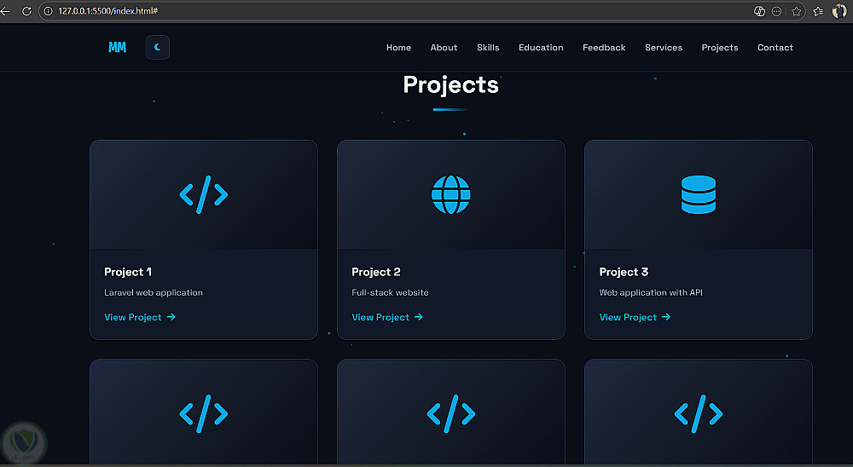
Task: Click the Project 1 title
Action: coord(128,272)
